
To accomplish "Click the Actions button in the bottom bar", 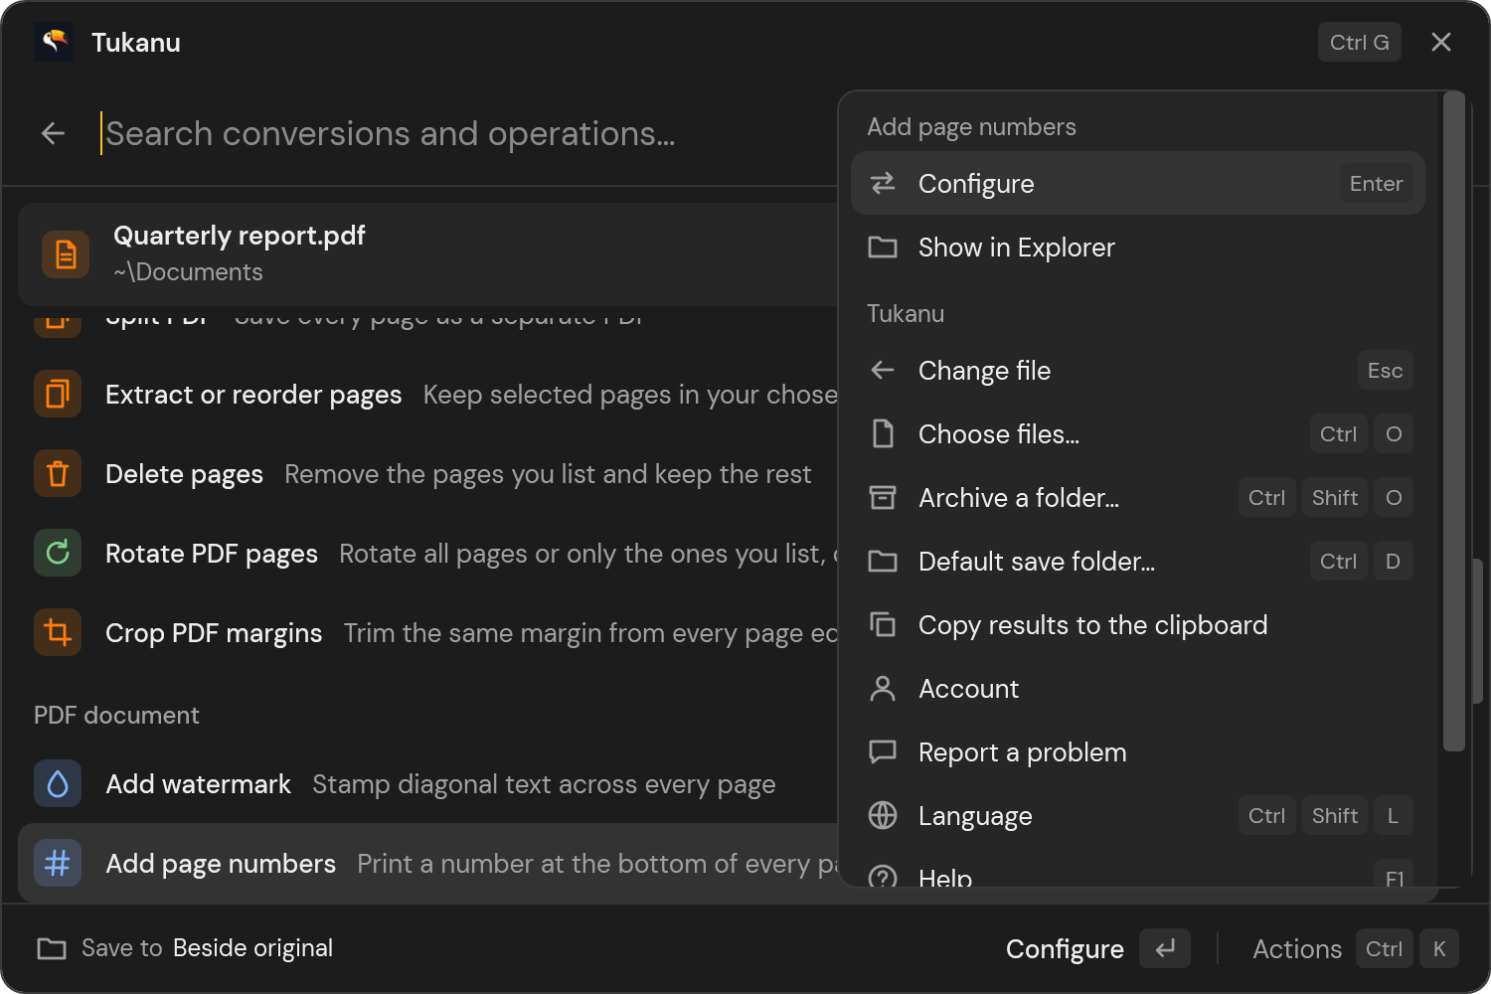I will [1356, 948].
